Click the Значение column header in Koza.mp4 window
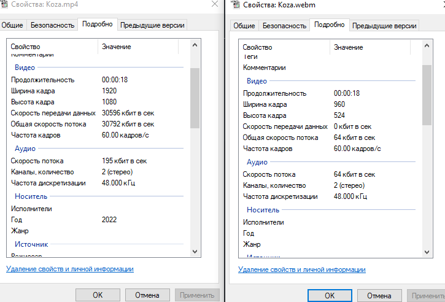This screenshot has height=302, width=445. click(x=116, y=47)
